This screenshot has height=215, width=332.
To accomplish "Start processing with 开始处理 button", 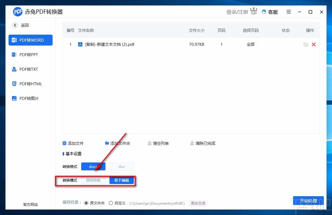I will point(308,201).
